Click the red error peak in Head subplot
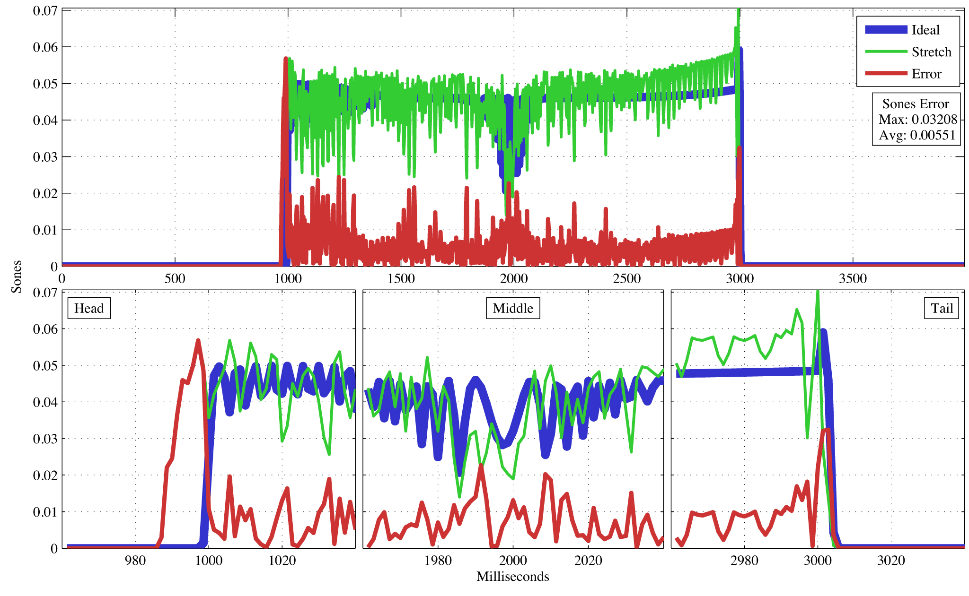The width and height of the screenshot is (969, 596). pos(198,340)
